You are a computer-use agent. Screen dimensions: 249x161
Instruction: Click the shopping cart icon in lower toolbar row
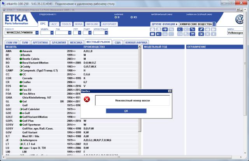pos(192,34)
